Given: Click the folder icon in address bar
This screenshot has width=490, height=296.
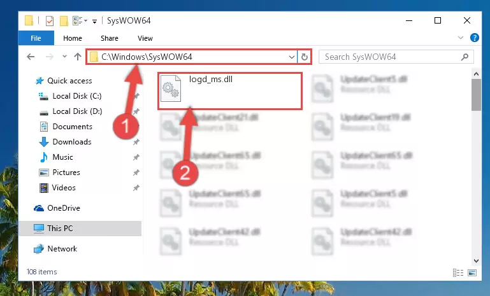Looking at the screenshot, I should pos(94,57).
